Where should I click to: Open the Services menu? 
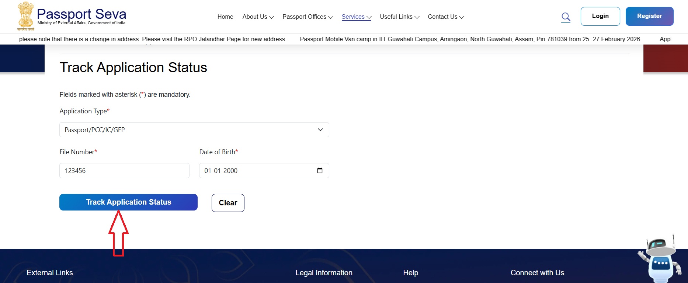click(356, 17)
